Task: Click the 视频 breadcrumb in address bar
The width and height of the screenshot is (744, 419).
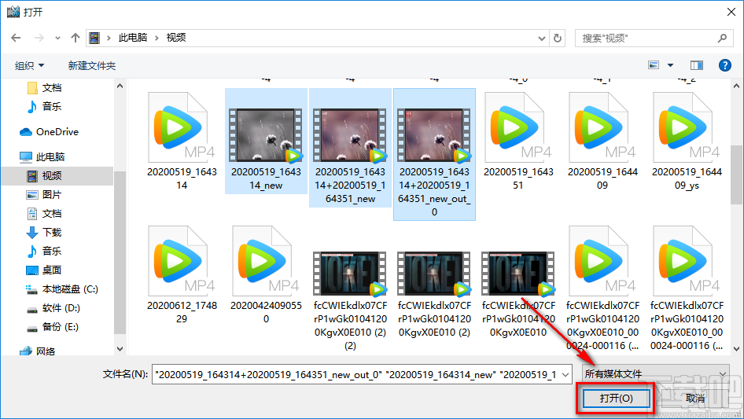Action: click(x=176, y=38)
